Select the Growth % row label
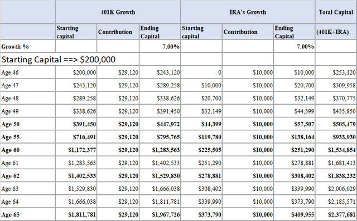This screenshot has width=357, height=221. 27,47
